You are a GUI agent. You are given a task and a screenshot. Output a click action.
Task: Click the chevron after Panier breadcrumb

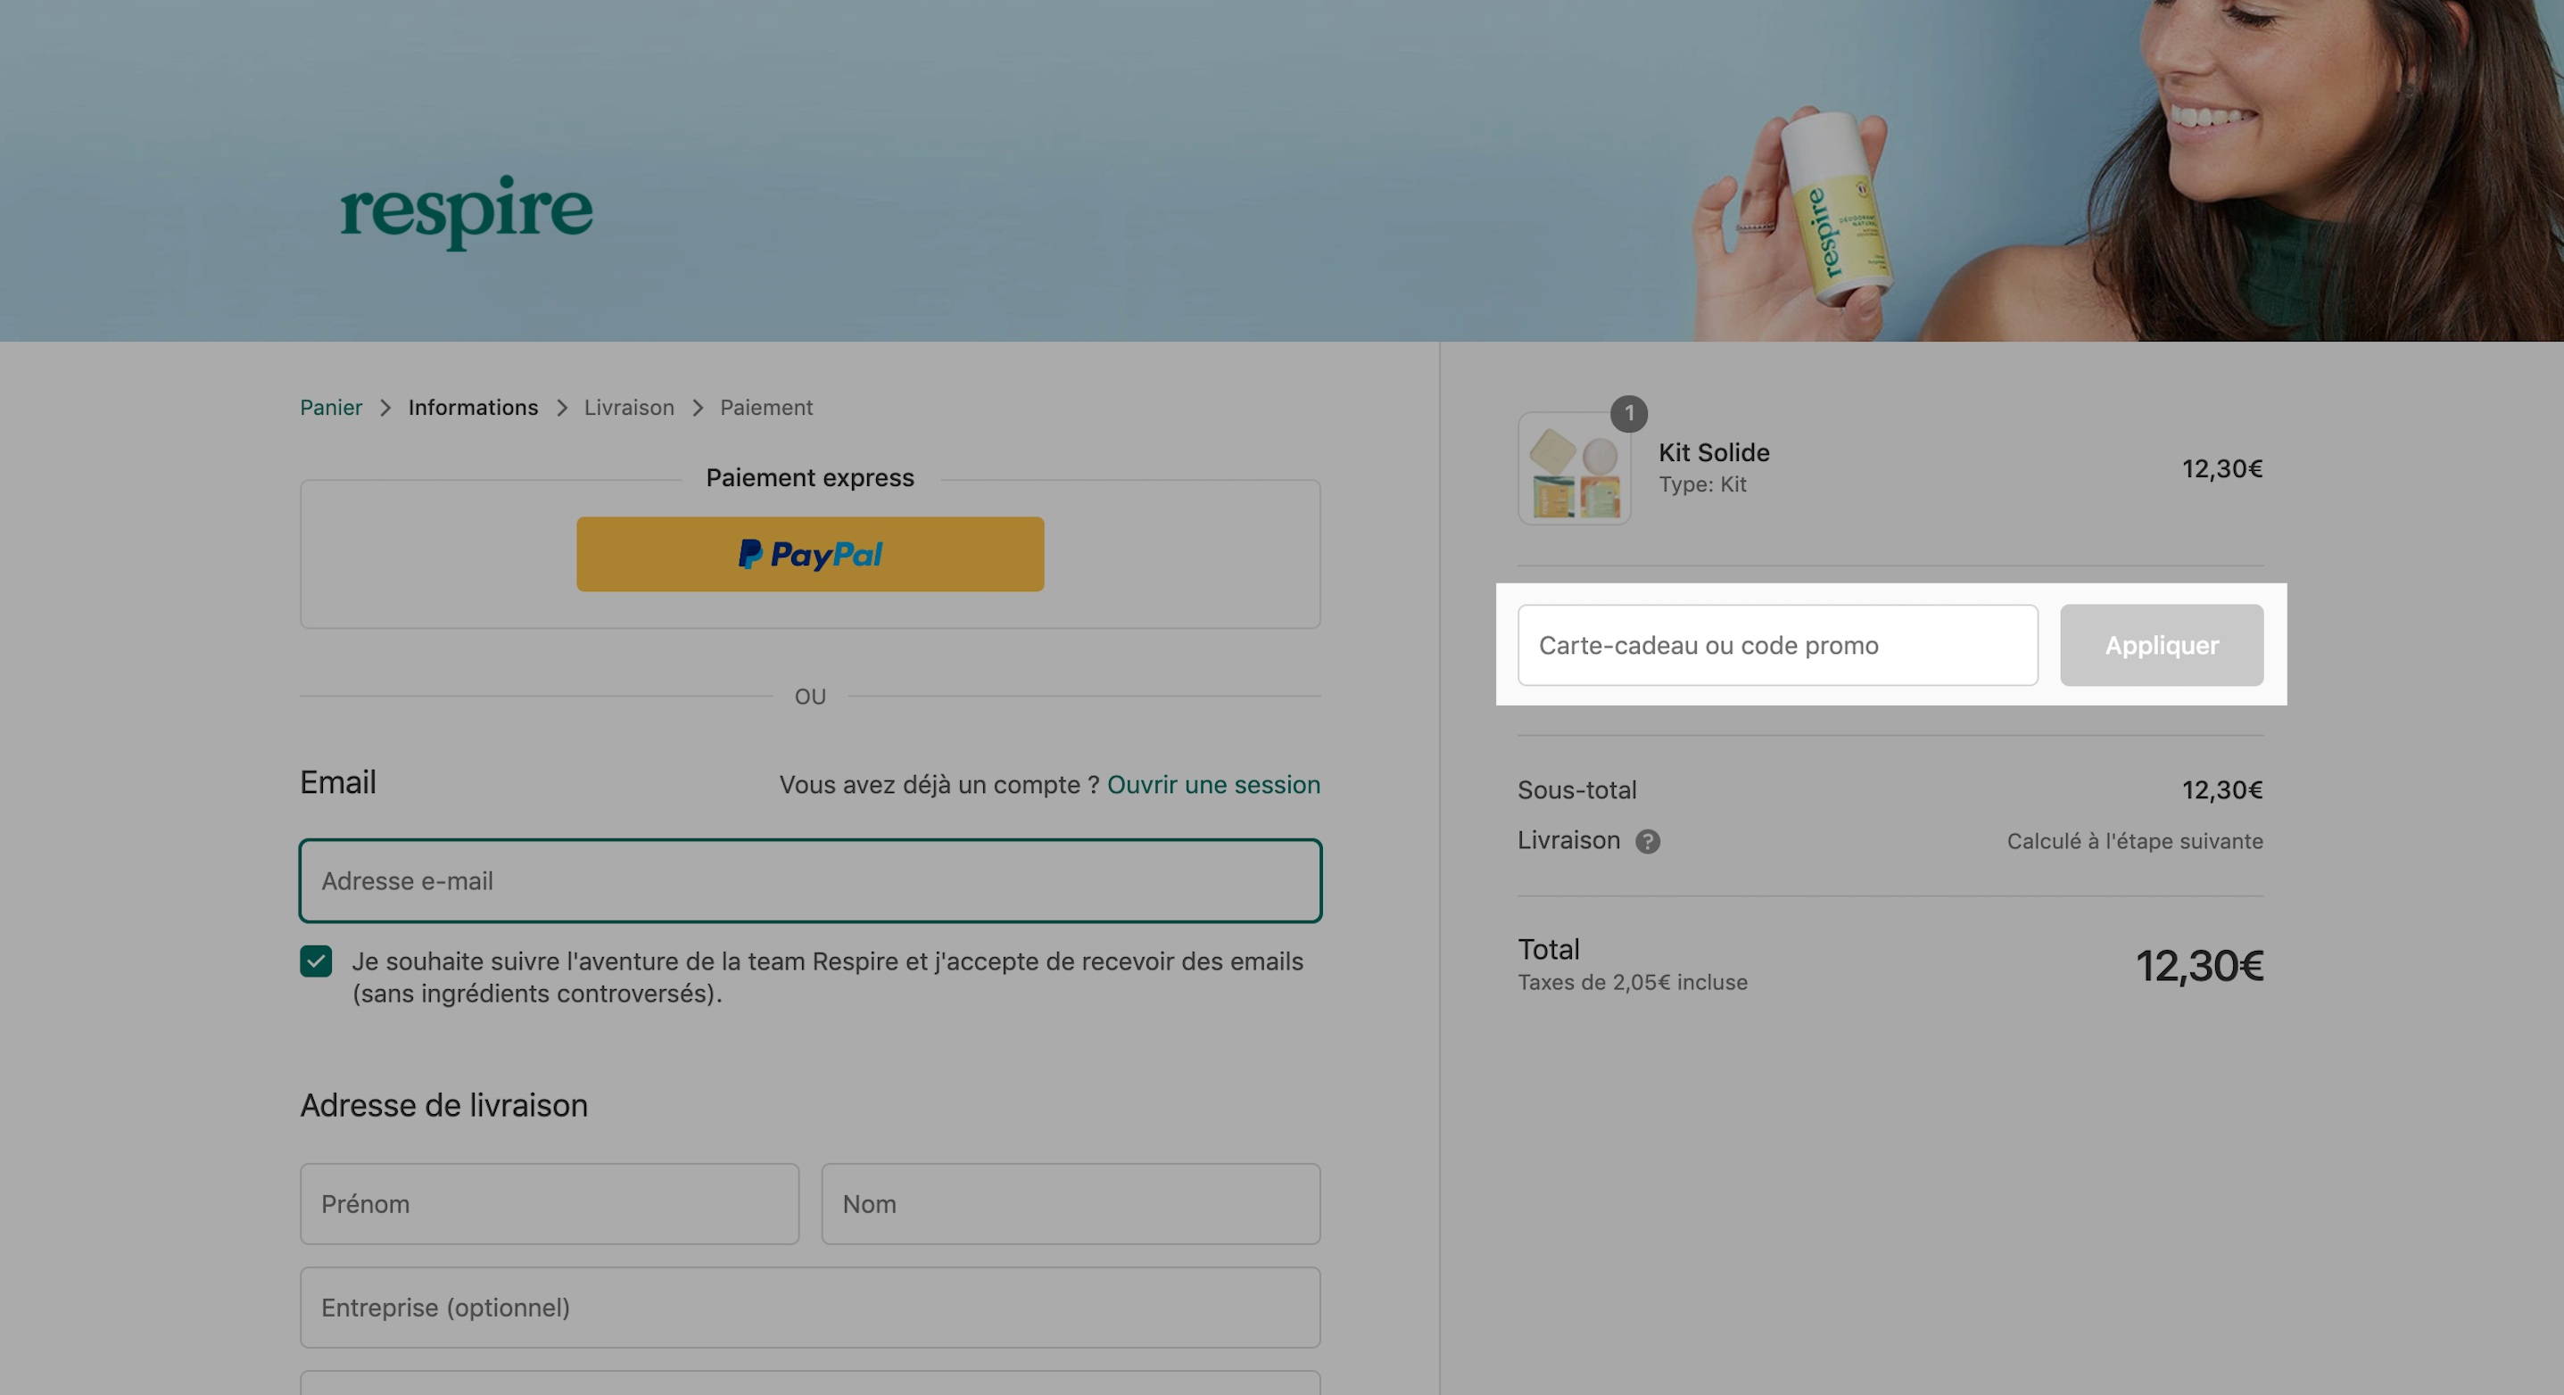385,408
